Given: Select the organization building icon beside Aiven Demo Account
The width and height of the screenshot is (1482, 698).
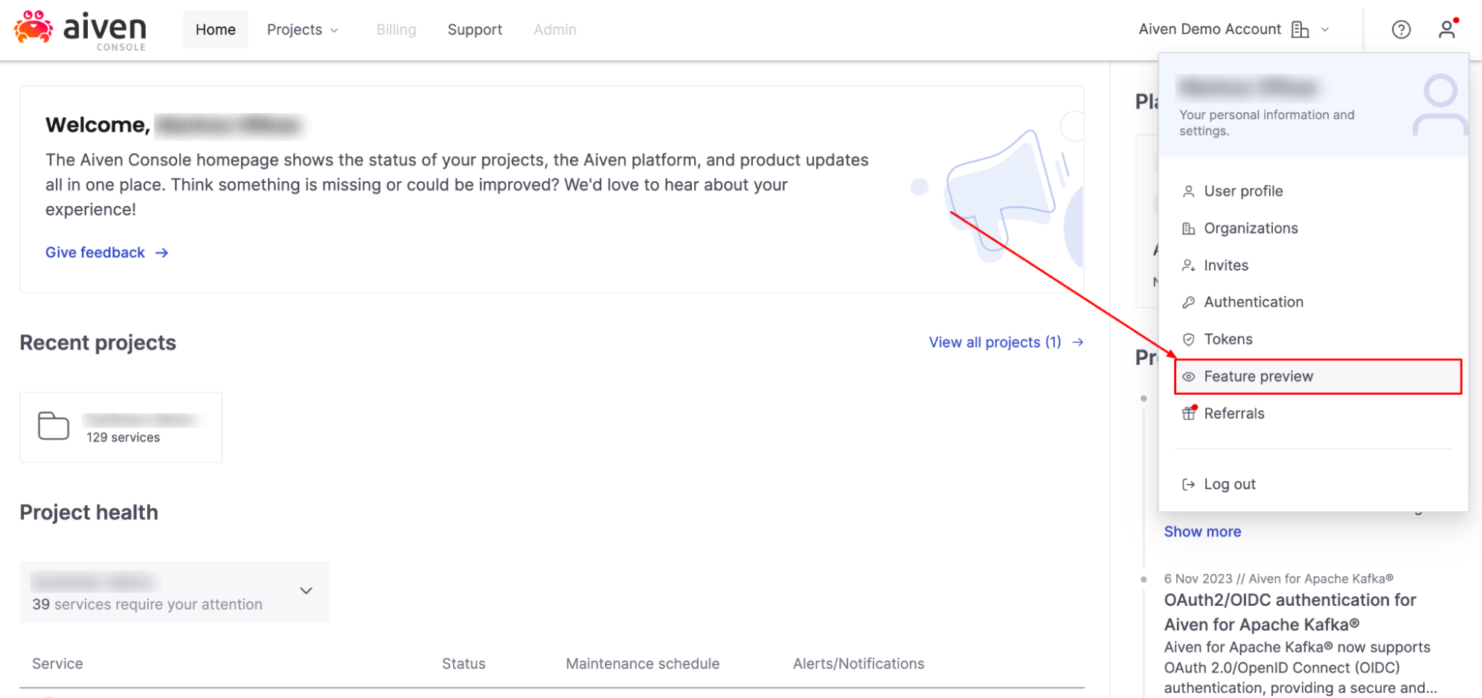Looking at the screenshot, I should [x=1300, y=29].
